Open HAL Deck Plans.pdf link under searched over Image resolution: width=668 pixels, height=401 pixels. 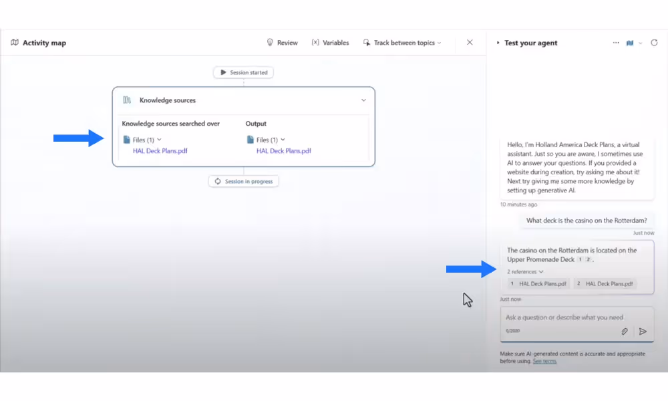[x=160, y=151]
